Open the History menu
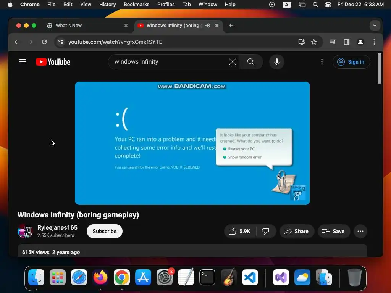The width and height of the screenshot is (391, 293). pos(107,5)
